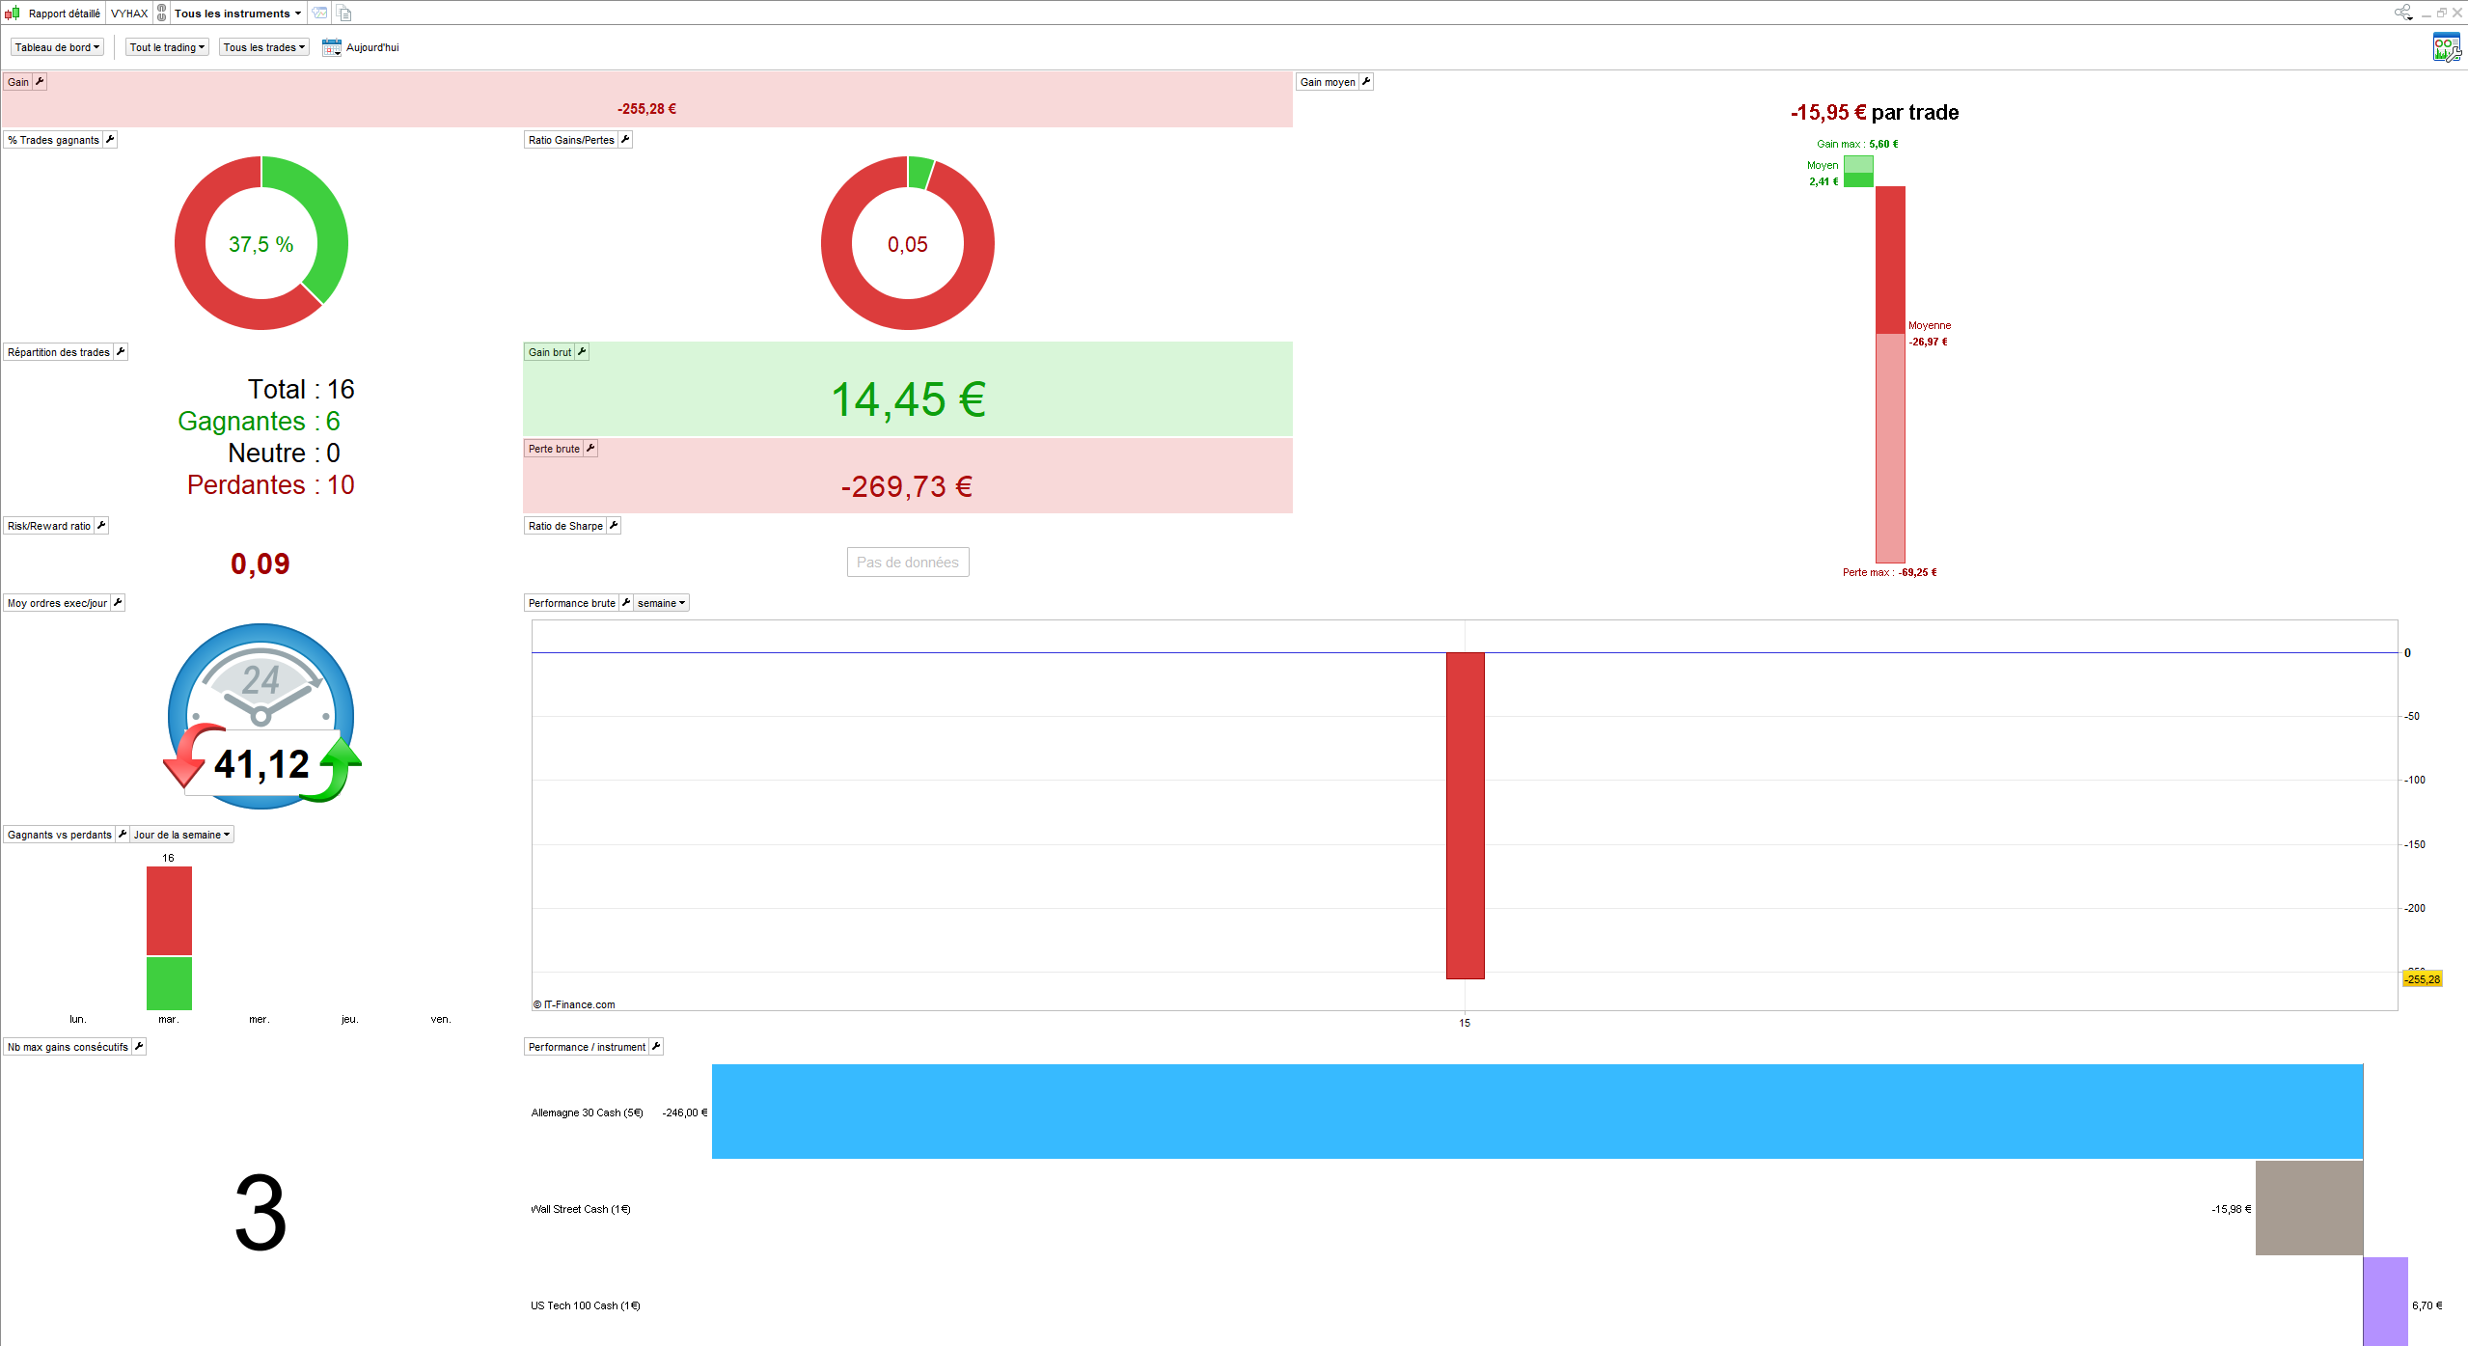Click the blue Allemagne 30 Cash bar
The height and width of the screenshot is (1346, 2468).
point(1537,1112)
